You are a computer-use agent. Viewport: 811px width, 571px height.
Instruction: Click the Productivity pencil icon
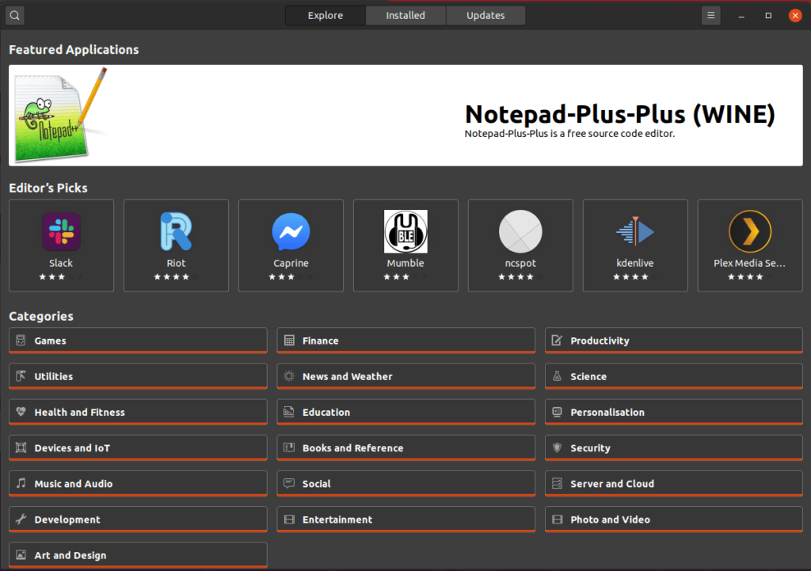tap(557, 341)
